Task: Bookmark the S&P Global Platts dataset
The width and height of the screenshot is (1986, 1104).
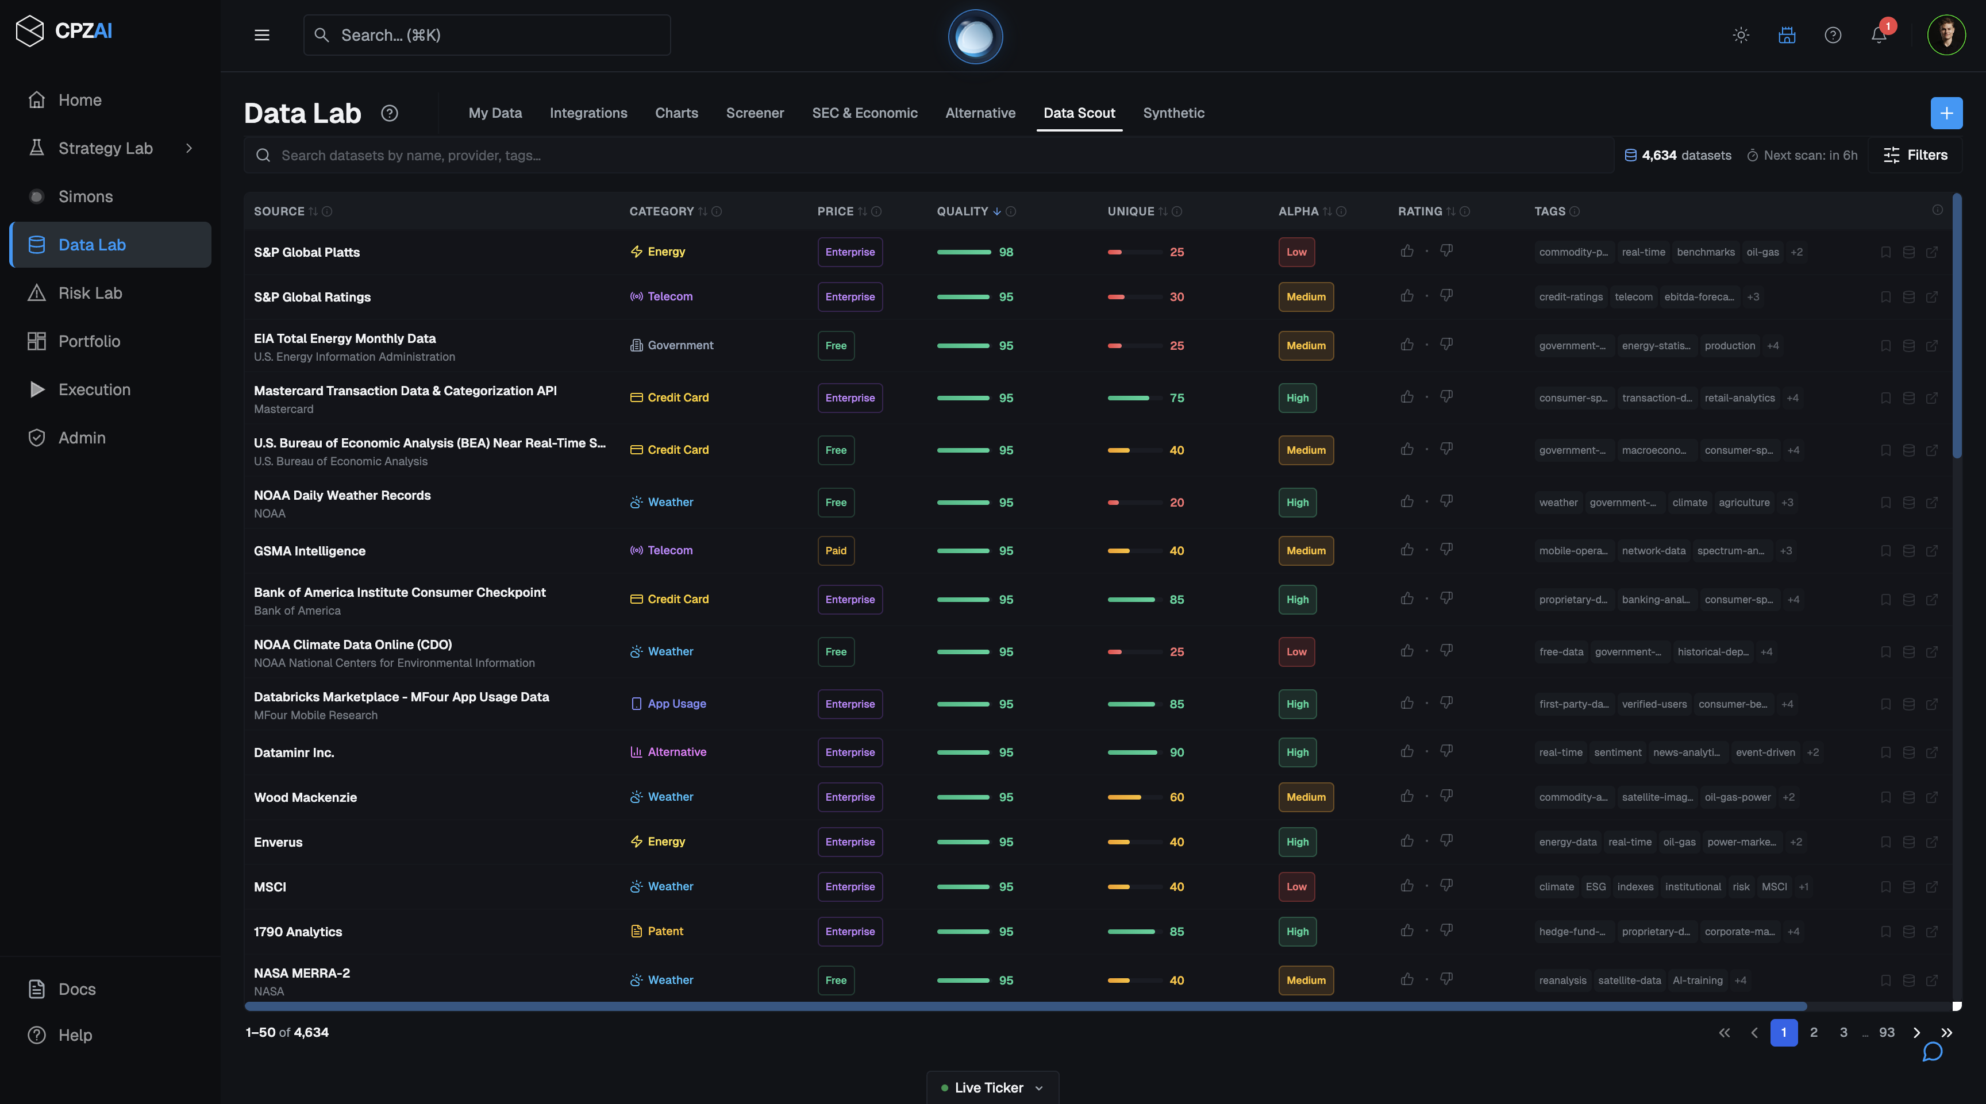Action: (1886, 252)
